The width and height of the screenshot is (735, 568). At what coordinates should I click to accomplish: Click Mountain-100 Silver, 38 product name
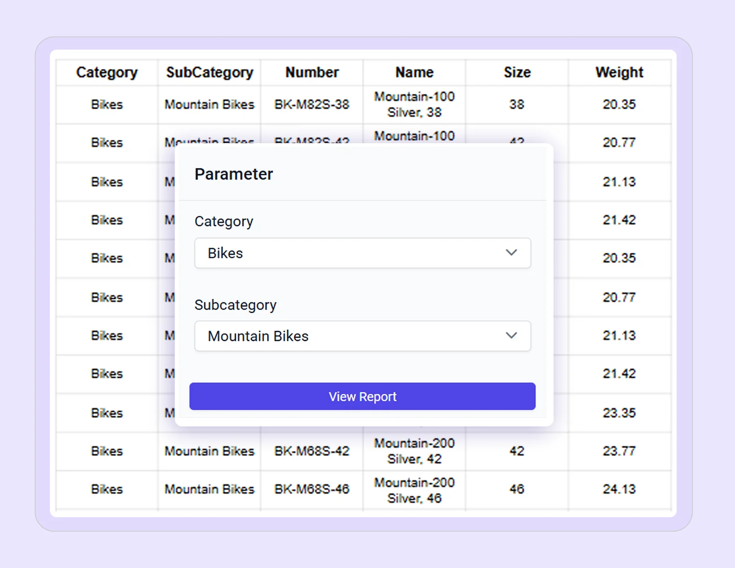pos(414,104)
